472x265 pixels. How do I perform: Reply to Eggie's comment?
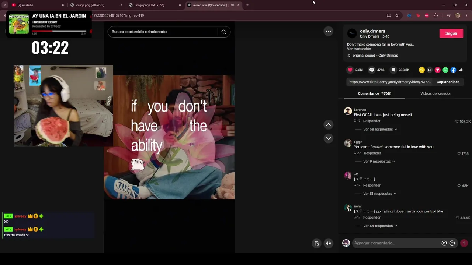372,153
